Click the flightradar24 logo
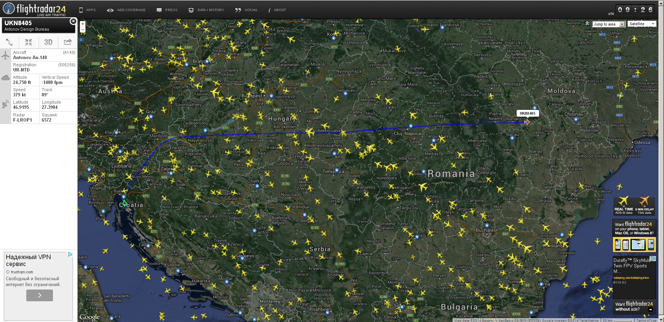The height and width of the screenshot is (322, 664). [x=34, y=9]
